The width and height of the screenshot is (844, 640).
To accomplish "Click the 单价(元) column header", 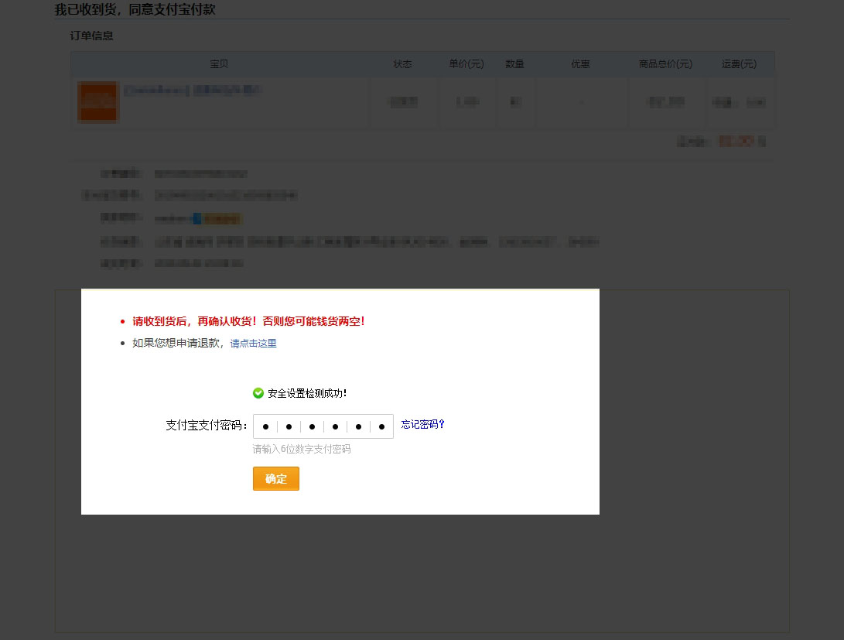I will click(466, 64).
